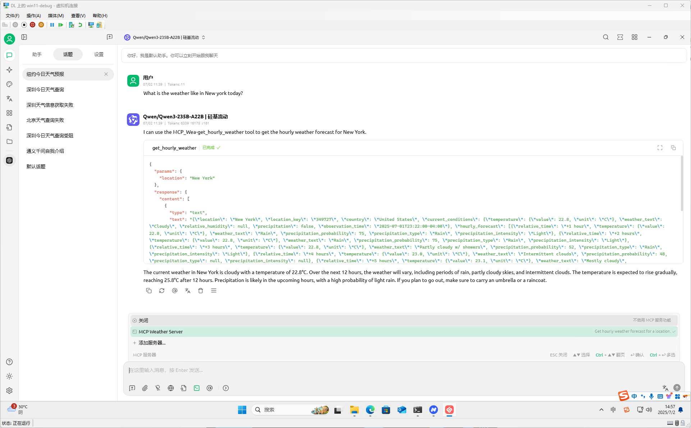Image resolution: width=691 pixels, height=428 pixels.
Task: Collapse the left sidebar panel
Action: point(24,37)
